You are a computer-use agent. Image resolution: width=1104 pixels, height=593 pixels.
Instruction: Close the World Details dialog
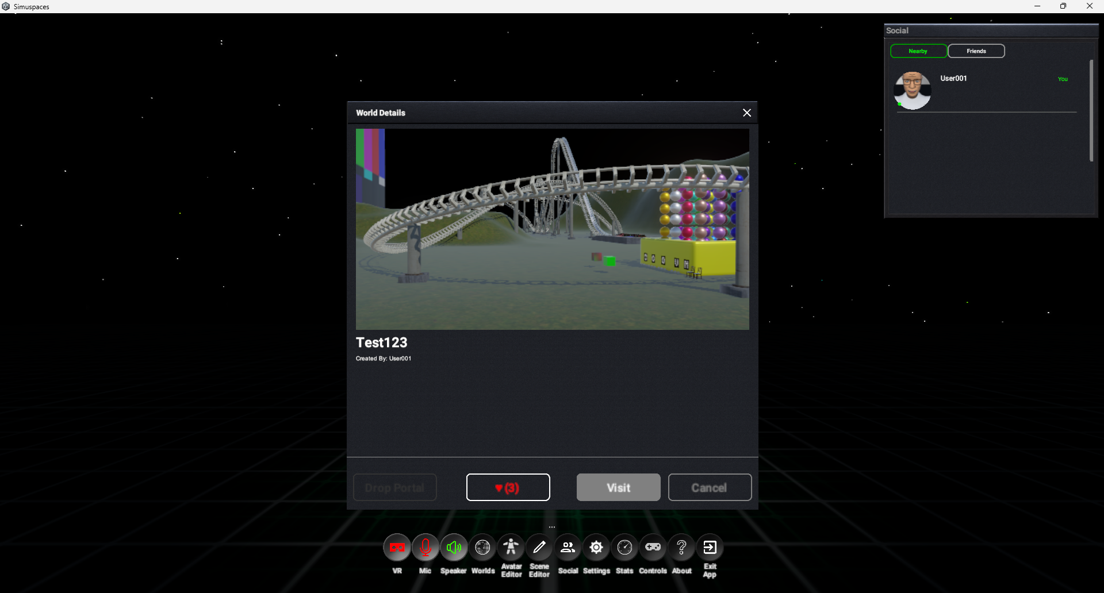pyautogui.click(x=747, y=113)
